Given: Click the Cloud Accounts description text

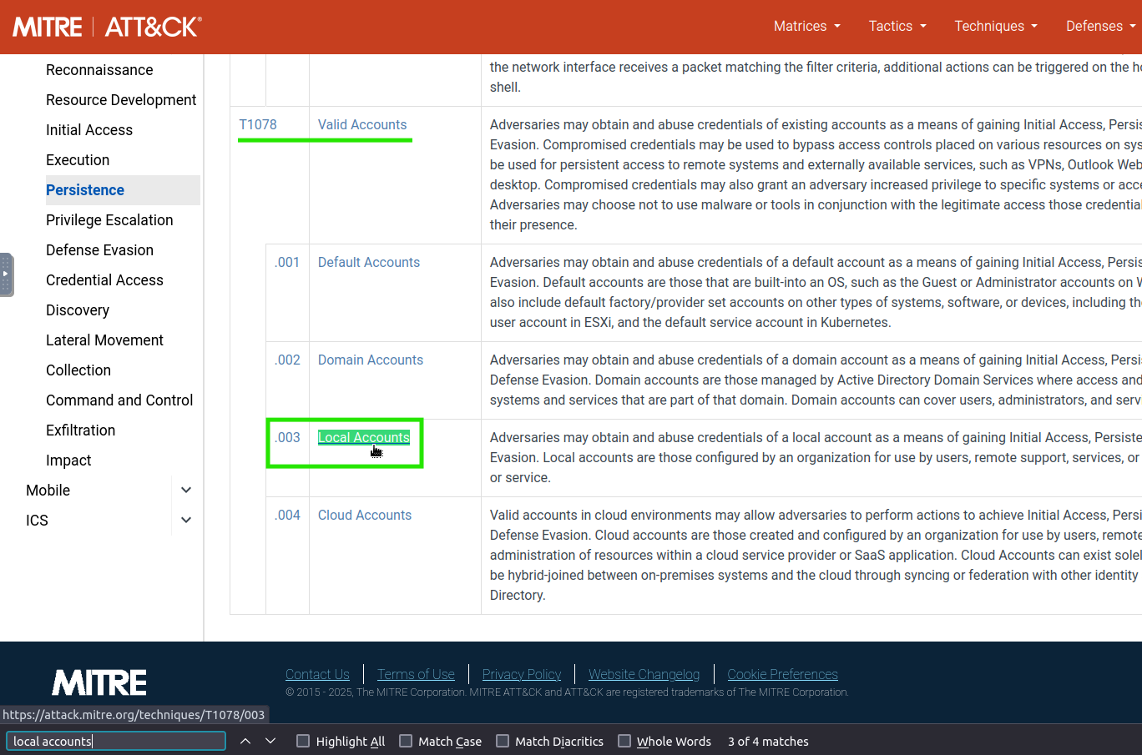Looking at the screenshot, I should coord(816,555).
